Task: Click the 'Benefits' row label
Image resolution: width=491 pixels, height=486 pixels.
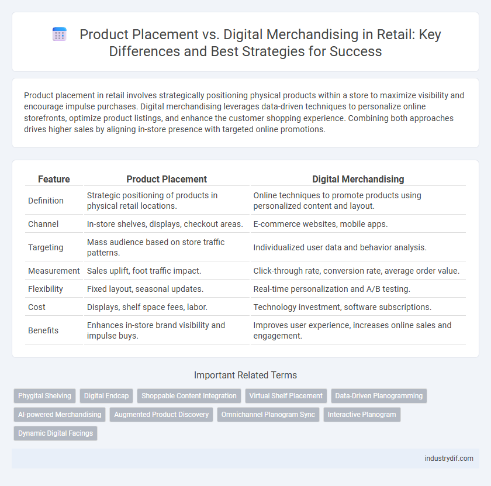Action: click(x=43, y=330)
